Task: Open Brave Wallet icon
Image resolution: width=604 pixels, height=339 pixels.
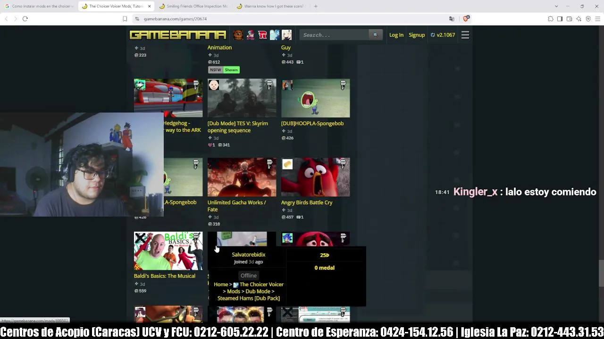Action: 569,19
